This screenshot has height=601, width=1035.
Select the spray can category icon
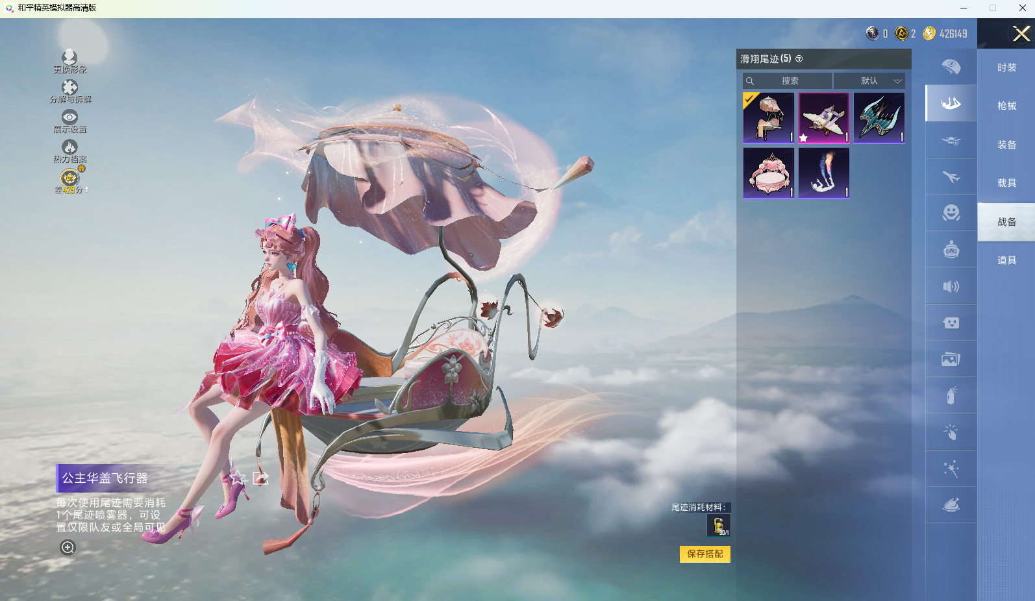(x=951, y=395)
